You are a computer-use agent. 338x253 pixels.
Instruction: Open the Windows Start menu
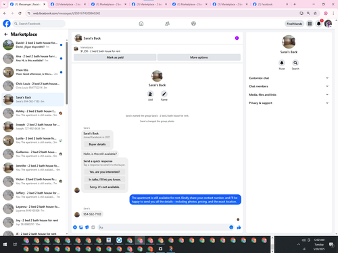[5, 244]
